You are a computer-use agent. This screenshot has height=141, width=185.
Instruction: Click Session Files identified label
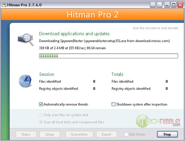(50, 81)
